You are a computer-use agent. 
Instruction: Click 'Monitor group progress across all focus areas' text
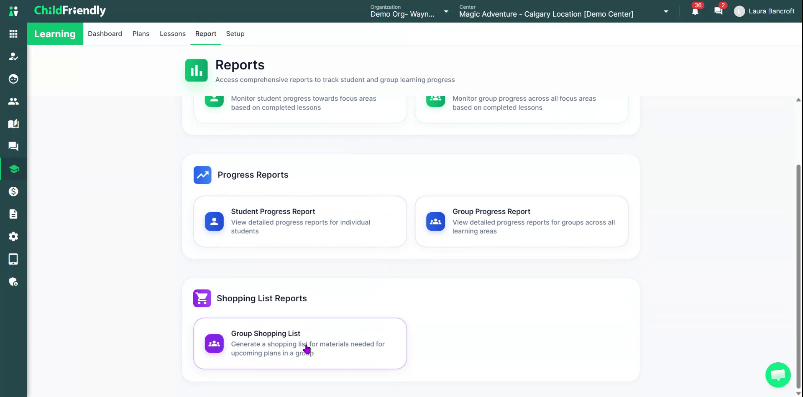(524, 103)
